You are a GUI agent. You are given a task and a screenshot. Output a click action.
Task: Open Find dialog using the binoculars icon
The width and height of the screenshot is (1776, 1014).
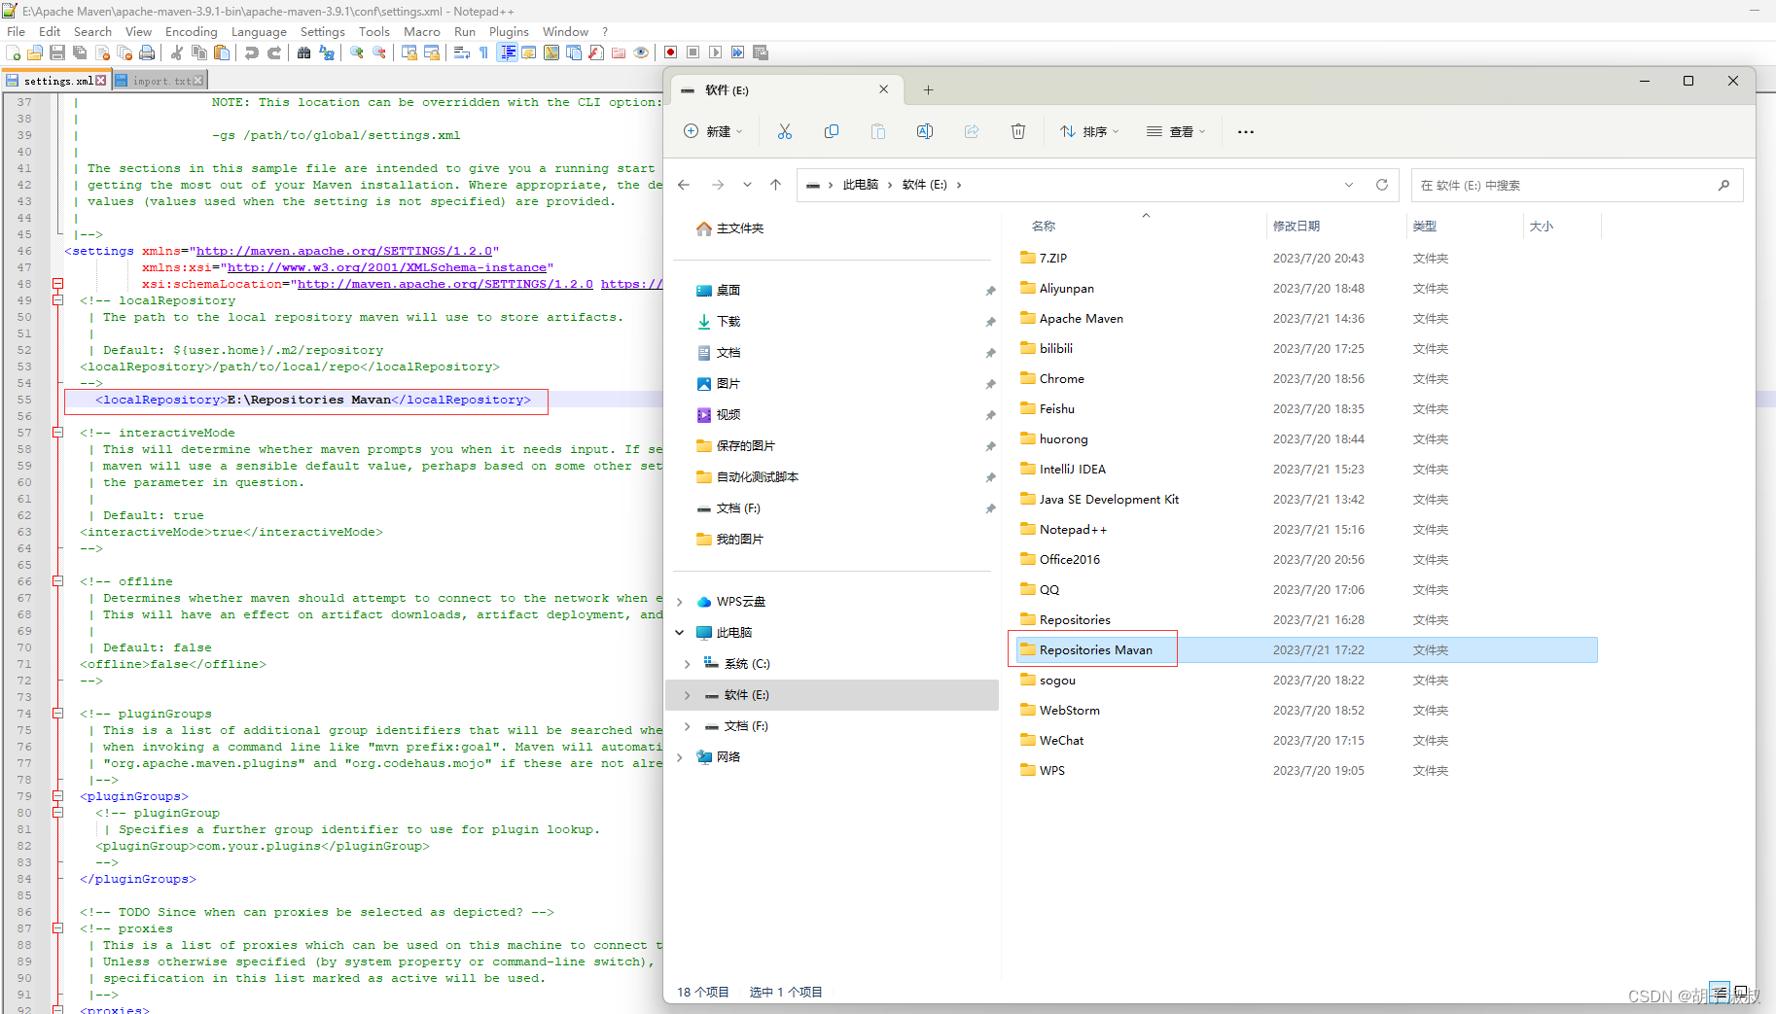[304, 53]
